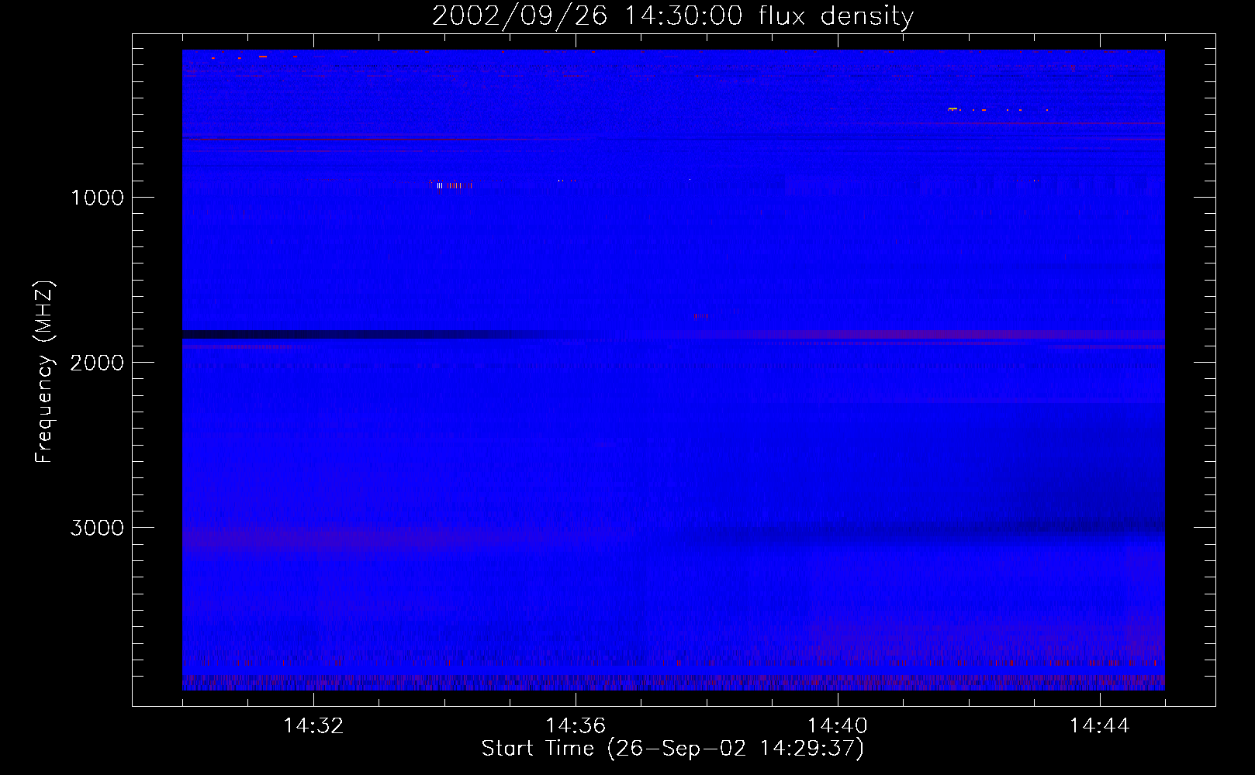
Task: Click the 14:36 time tick label
Action: click(576, 726)
